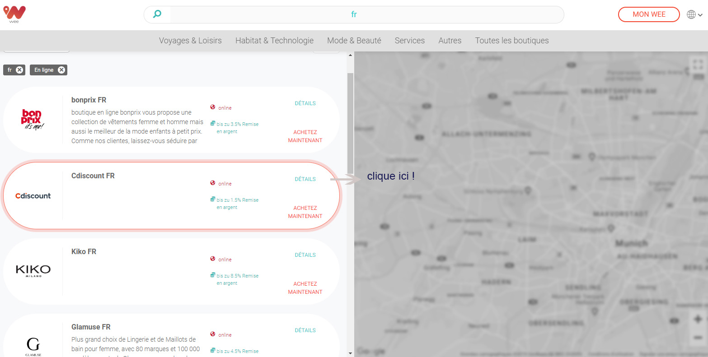
Task: Click the search input field
Action: pyautogui.click(x=354, y=14)
